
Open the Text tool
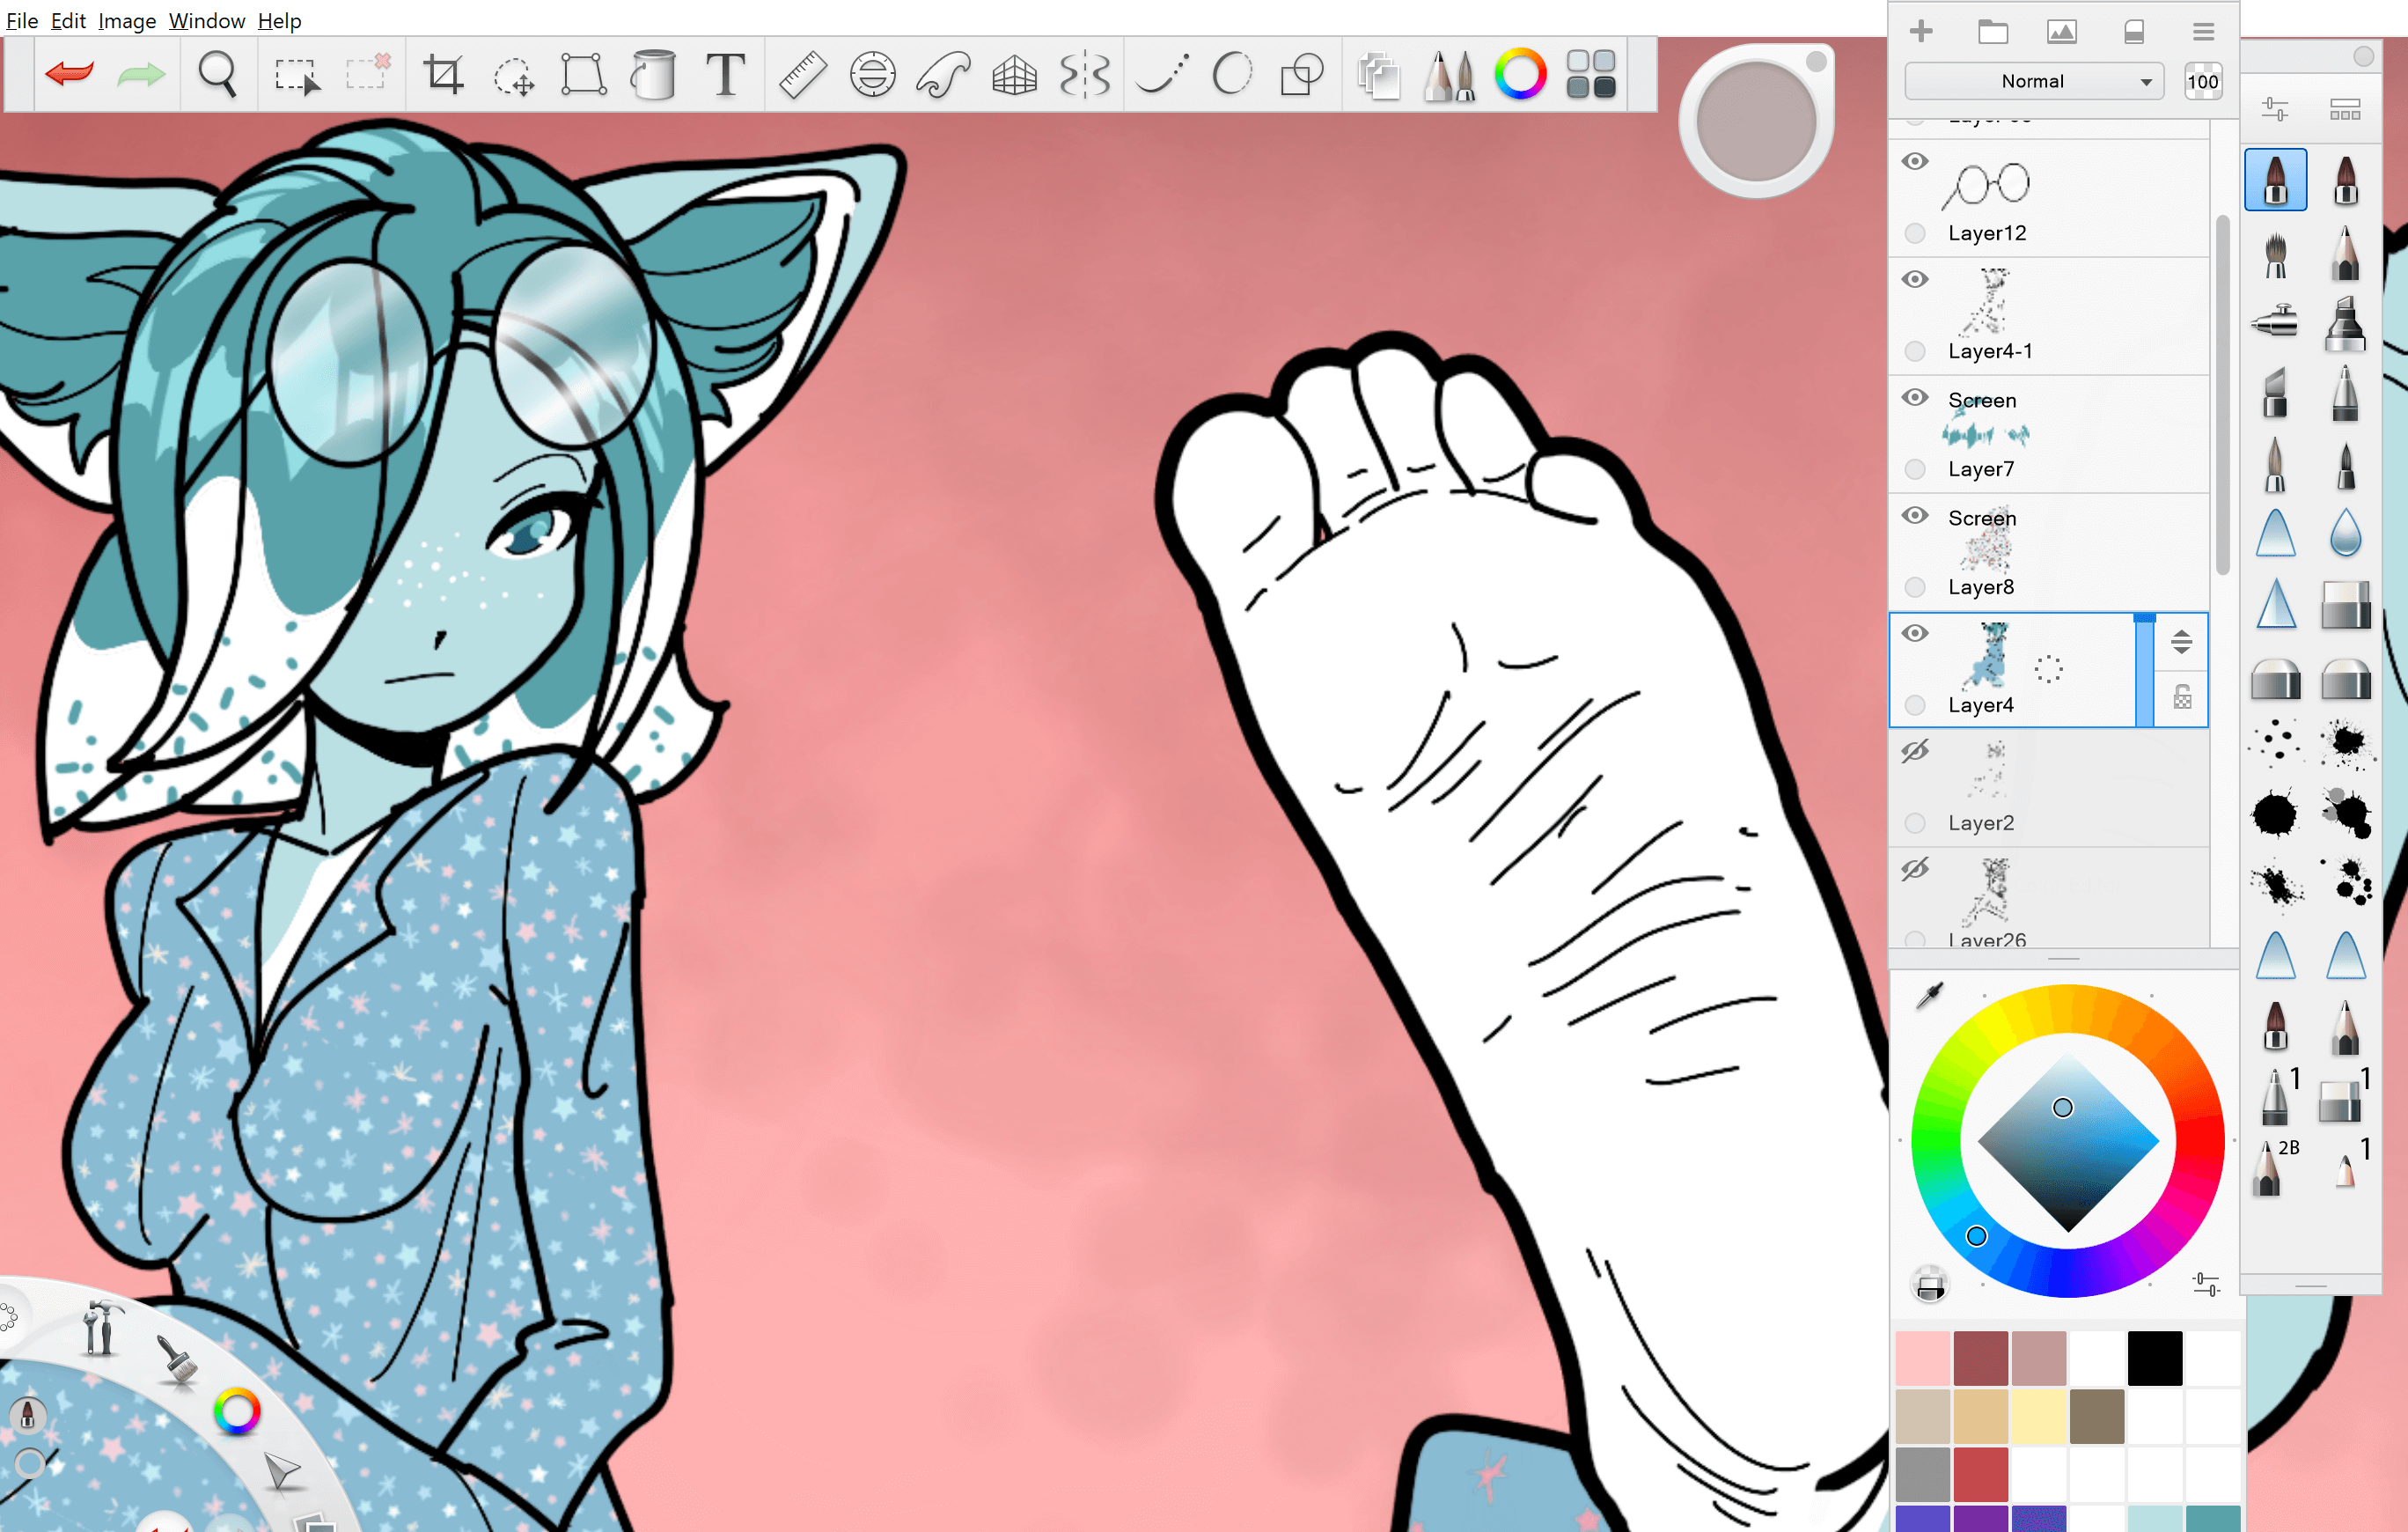coord(725,75)
